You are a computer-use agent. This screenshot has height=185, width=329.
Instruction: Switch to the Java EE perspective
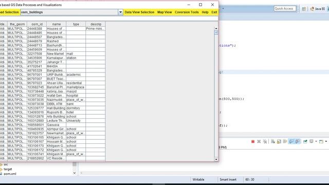click(x=318, y=9)
